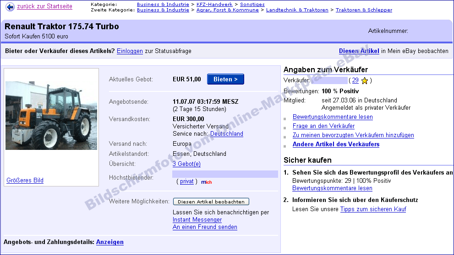Click the 'privat' link under Höchstbietender
Image resolution: width=454 pixels, height=255 pixels.
click(187, 181)
